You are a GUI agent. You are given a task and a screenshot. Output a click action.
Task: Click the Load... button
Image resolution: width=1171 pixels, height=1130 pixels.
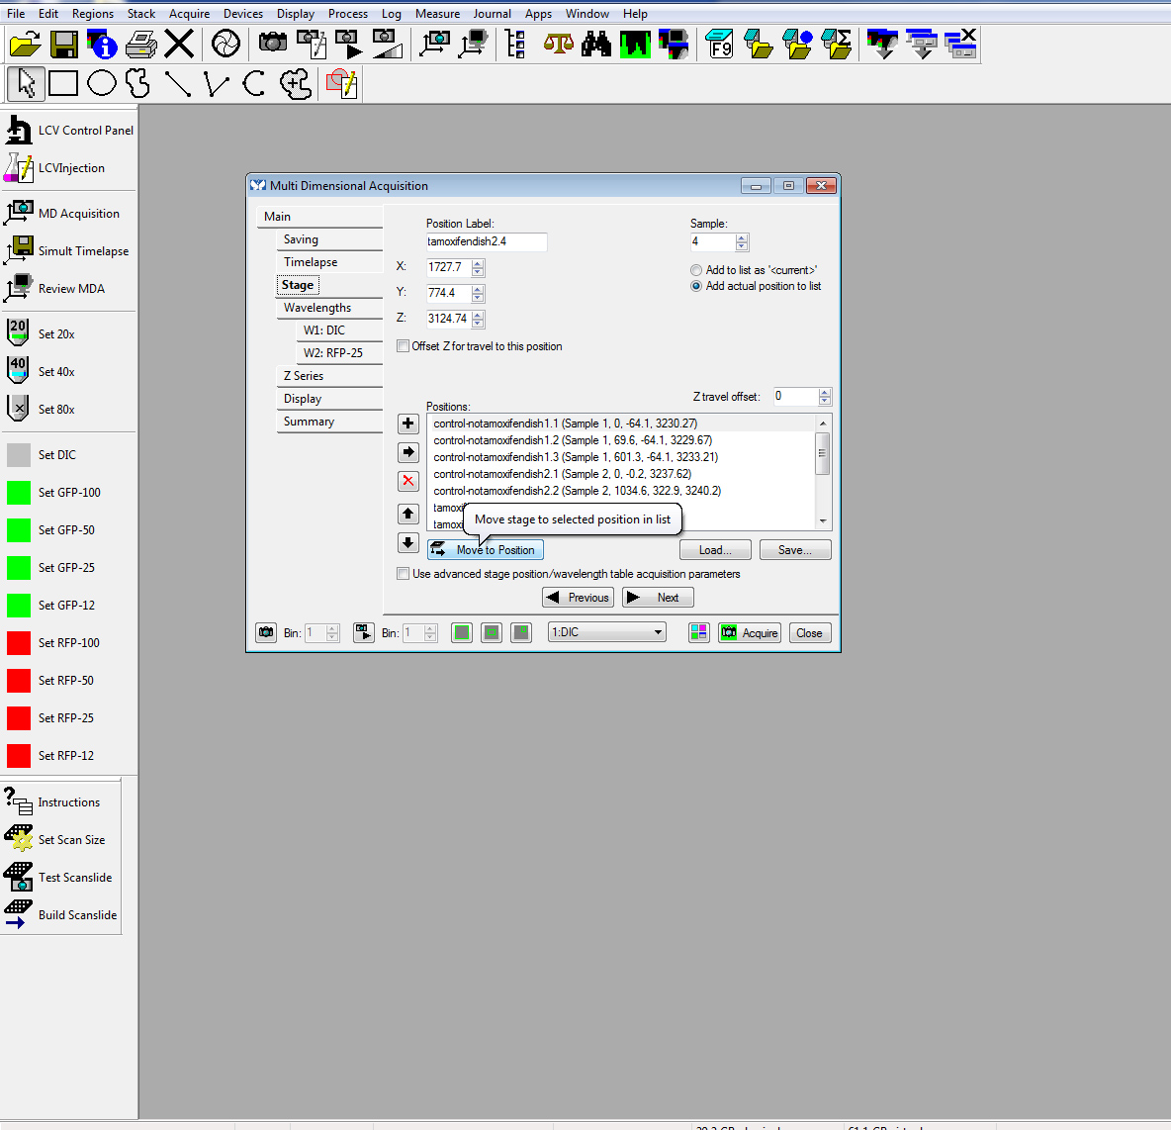[x=715, y=550]
